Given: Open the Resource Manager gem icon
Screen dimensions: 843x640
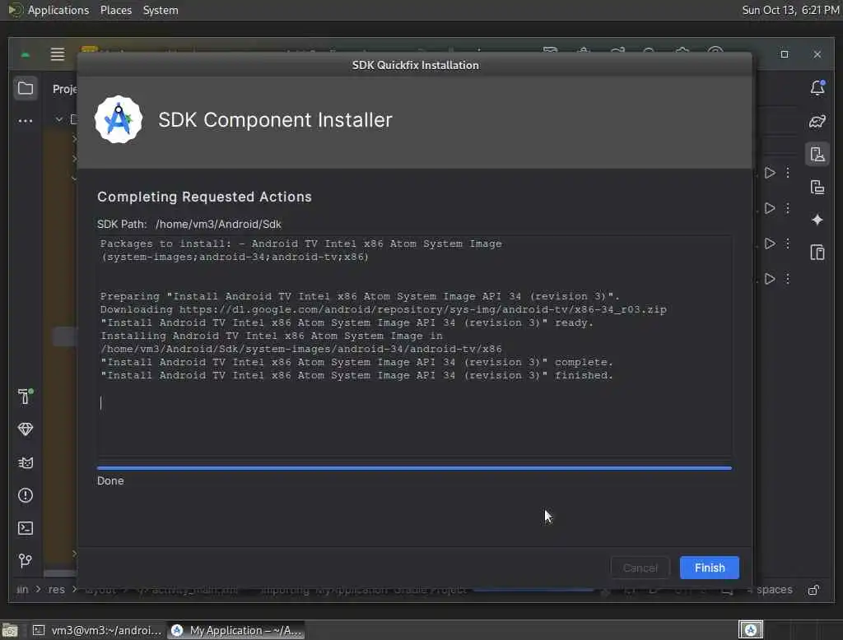Looking at the screenshot, I should (x=26, y=429).
